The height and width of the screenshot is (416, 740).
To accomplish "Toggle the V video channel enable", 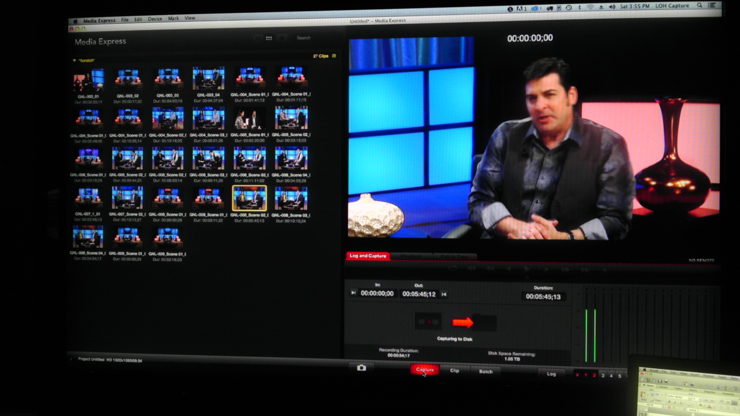I will coord(577,375).
